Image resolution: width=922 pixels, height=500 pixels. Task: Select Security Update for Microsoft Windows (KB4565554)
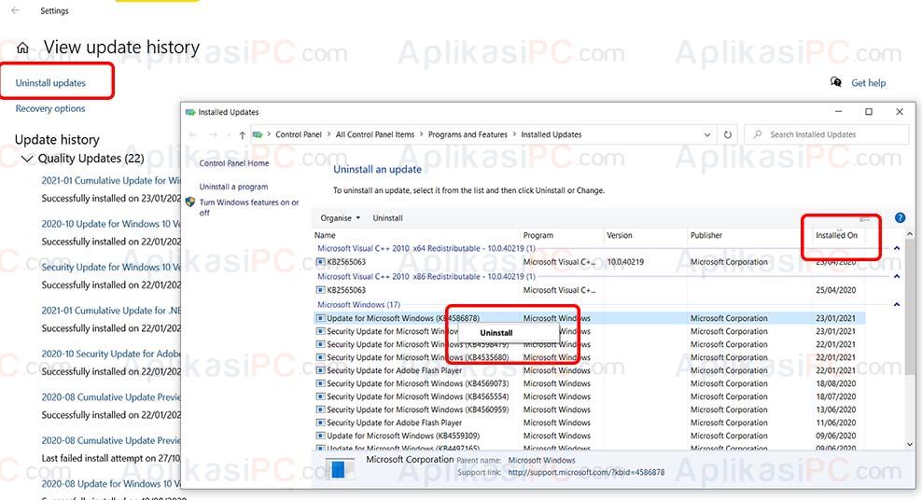pyautogui.click(x=589, y=396)
